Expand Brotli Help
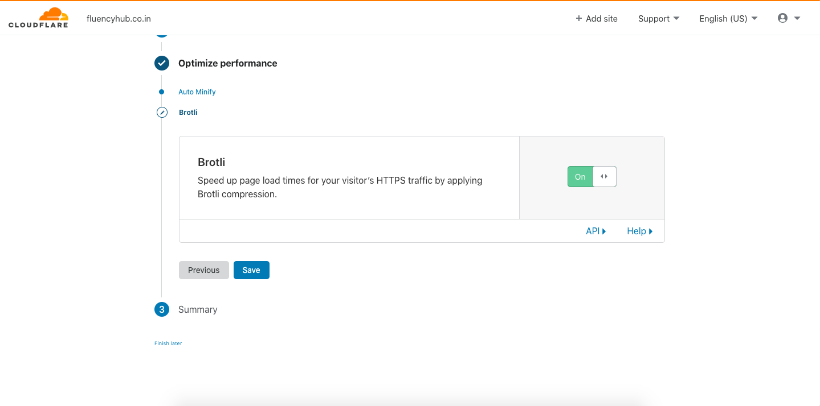Screen dimensions: 820x406 pos(639,231)
